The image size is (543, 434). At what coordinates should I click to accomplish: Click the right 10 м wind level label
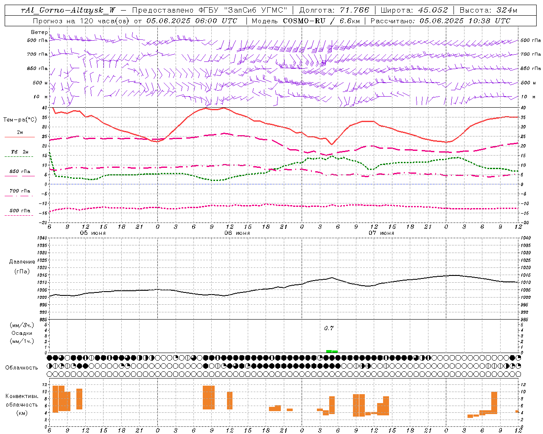[x=528, y=97]
